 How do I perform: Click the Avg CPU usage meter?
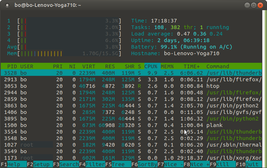point(64,47)
